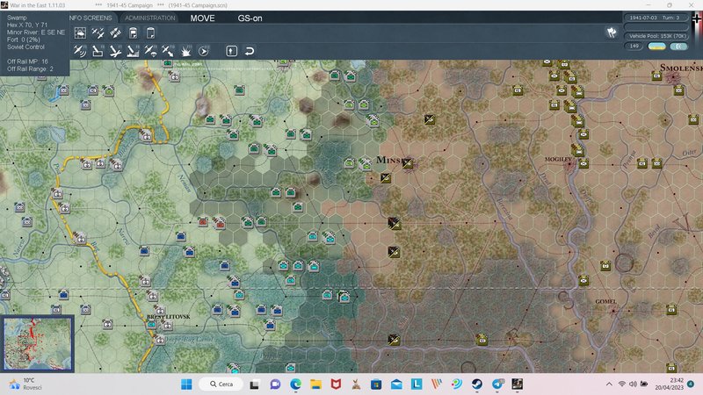This screenshot has width=703, height=395.
Task: Toggle the GS-on ground support setting
Action: click(x=250, y=18)
